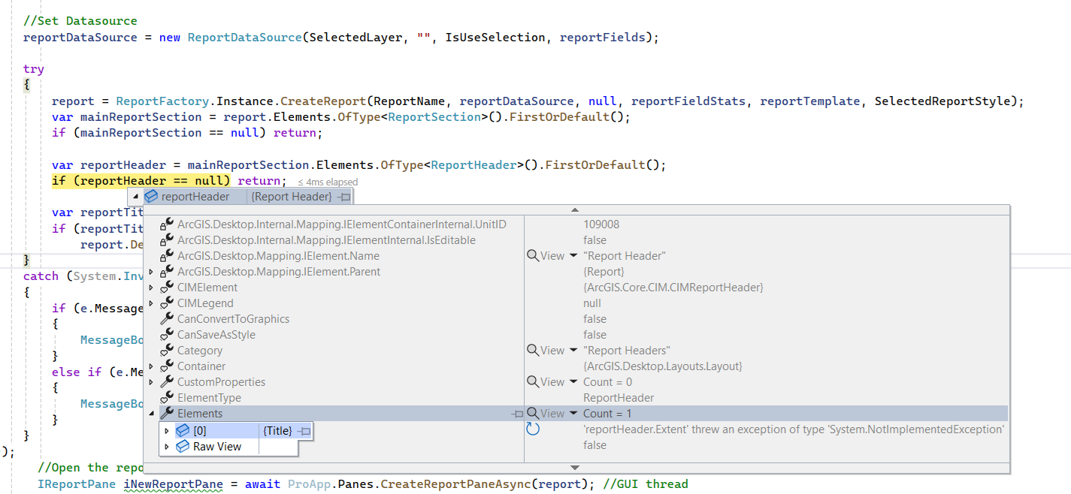Click the pin icon beside {Report Header} value
Screen dimensions: 1071x494
344,195
